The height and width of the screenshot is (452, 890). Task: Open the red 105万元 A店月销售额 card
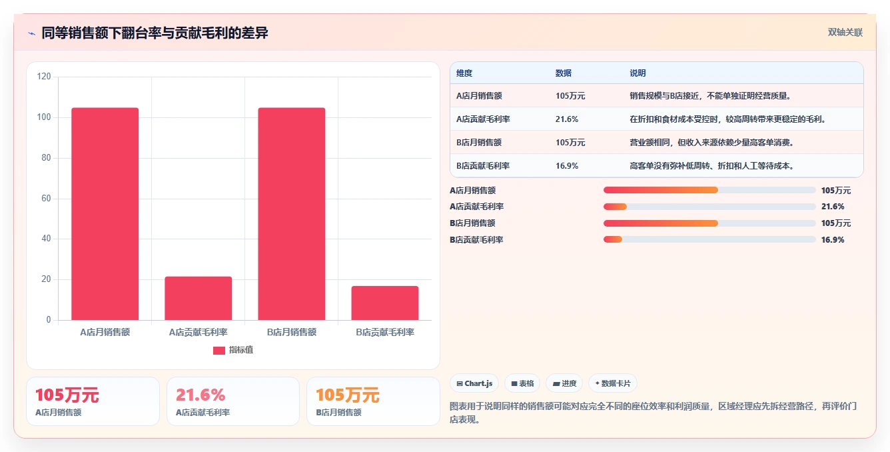(x=93, y=401)
